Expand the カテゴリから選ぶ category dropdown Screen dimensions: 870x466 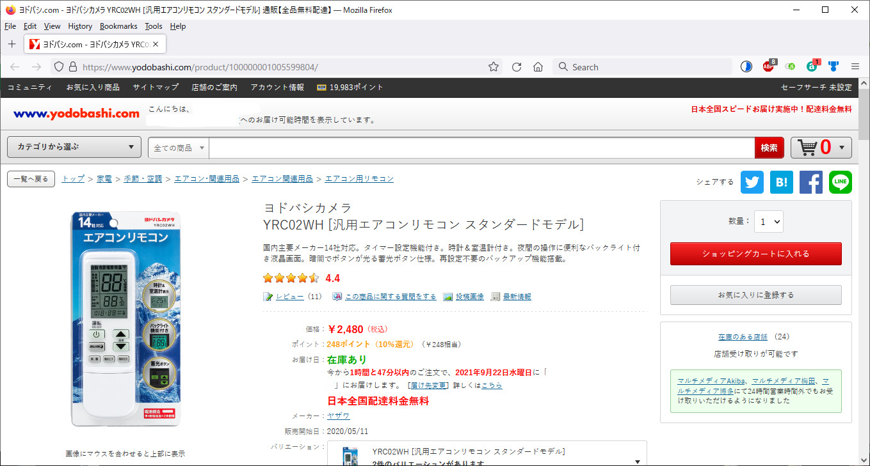74,147
